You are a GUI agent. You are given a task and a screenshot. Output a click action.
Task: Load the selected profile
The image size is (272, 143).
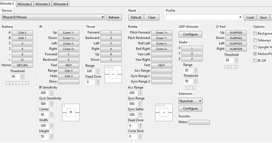[250, 17]
